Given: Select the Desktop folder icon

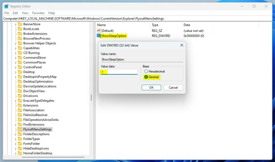Looking at the screenshot, I should click(x=20, y=72).
